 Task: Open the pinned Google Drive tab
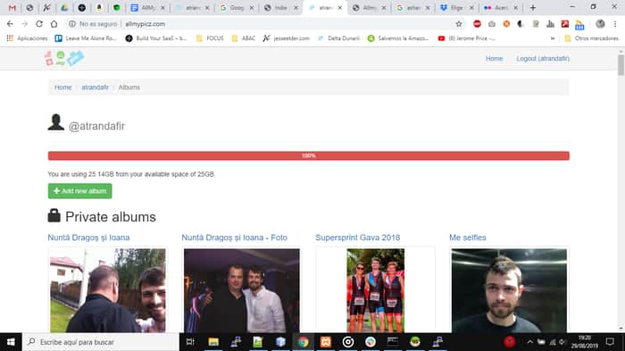coord(64,7)
